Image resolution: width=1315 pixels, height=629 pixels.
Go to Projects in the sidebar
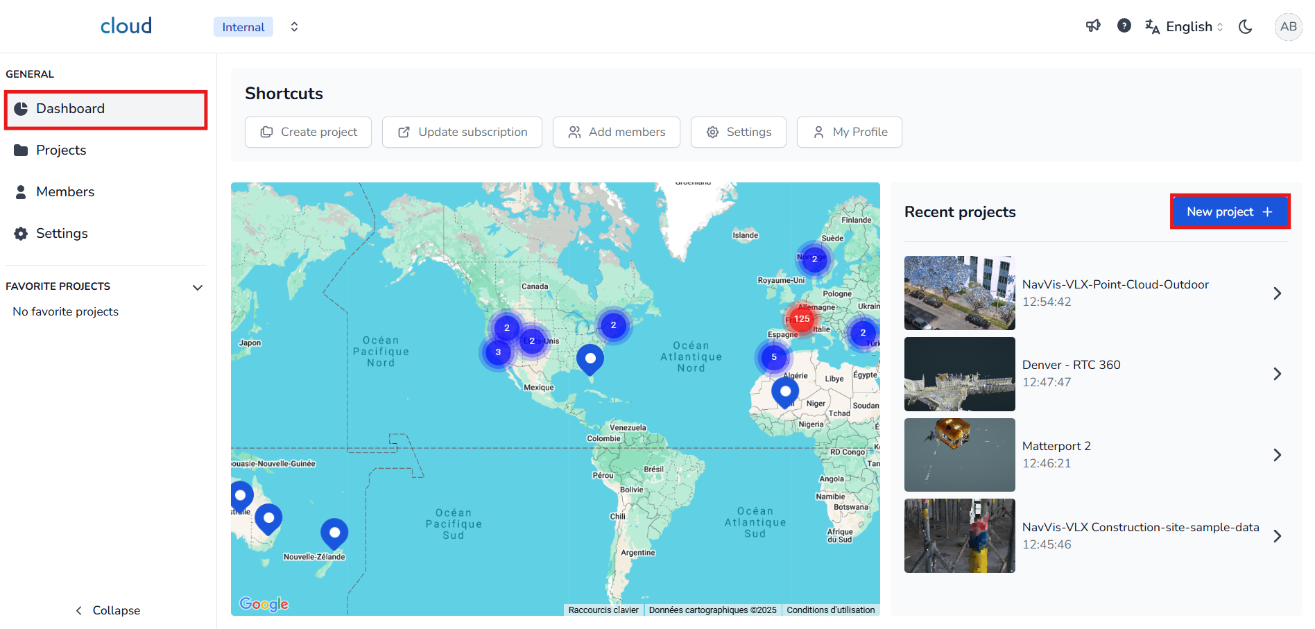[61, 150]
